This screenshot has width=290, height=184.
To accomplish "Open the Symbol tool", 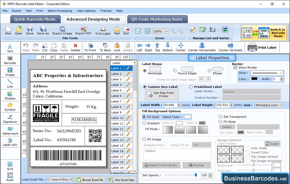I will tap(10, 107).
